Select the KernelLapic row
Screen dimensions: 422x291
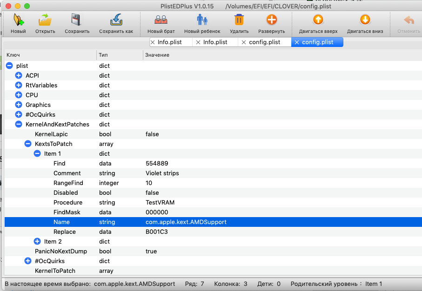pyautogui.click(x=213, y=134)
